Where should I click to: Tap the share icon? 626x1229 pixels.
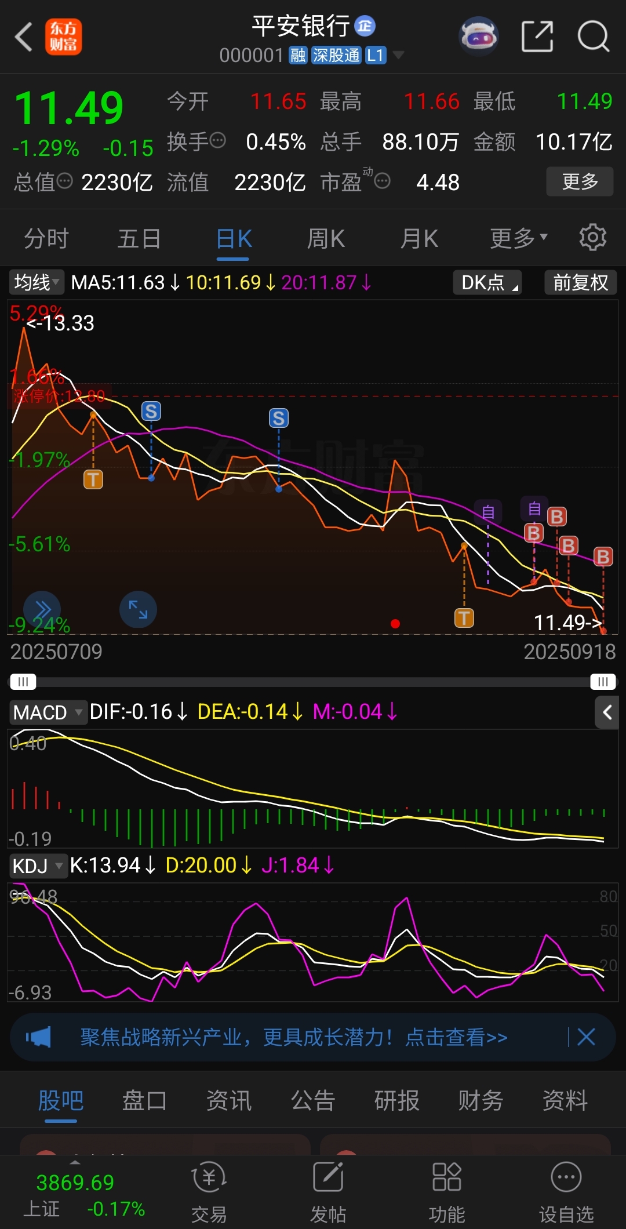(x=537, y=37)
